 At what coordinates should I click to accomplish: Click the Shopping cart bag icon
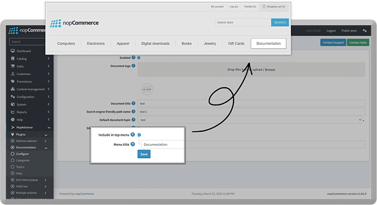264,6
